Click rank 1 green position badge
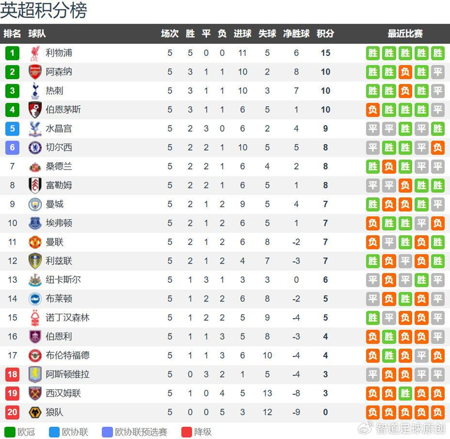Screen dimensions: 450x439 coord(12,53)
